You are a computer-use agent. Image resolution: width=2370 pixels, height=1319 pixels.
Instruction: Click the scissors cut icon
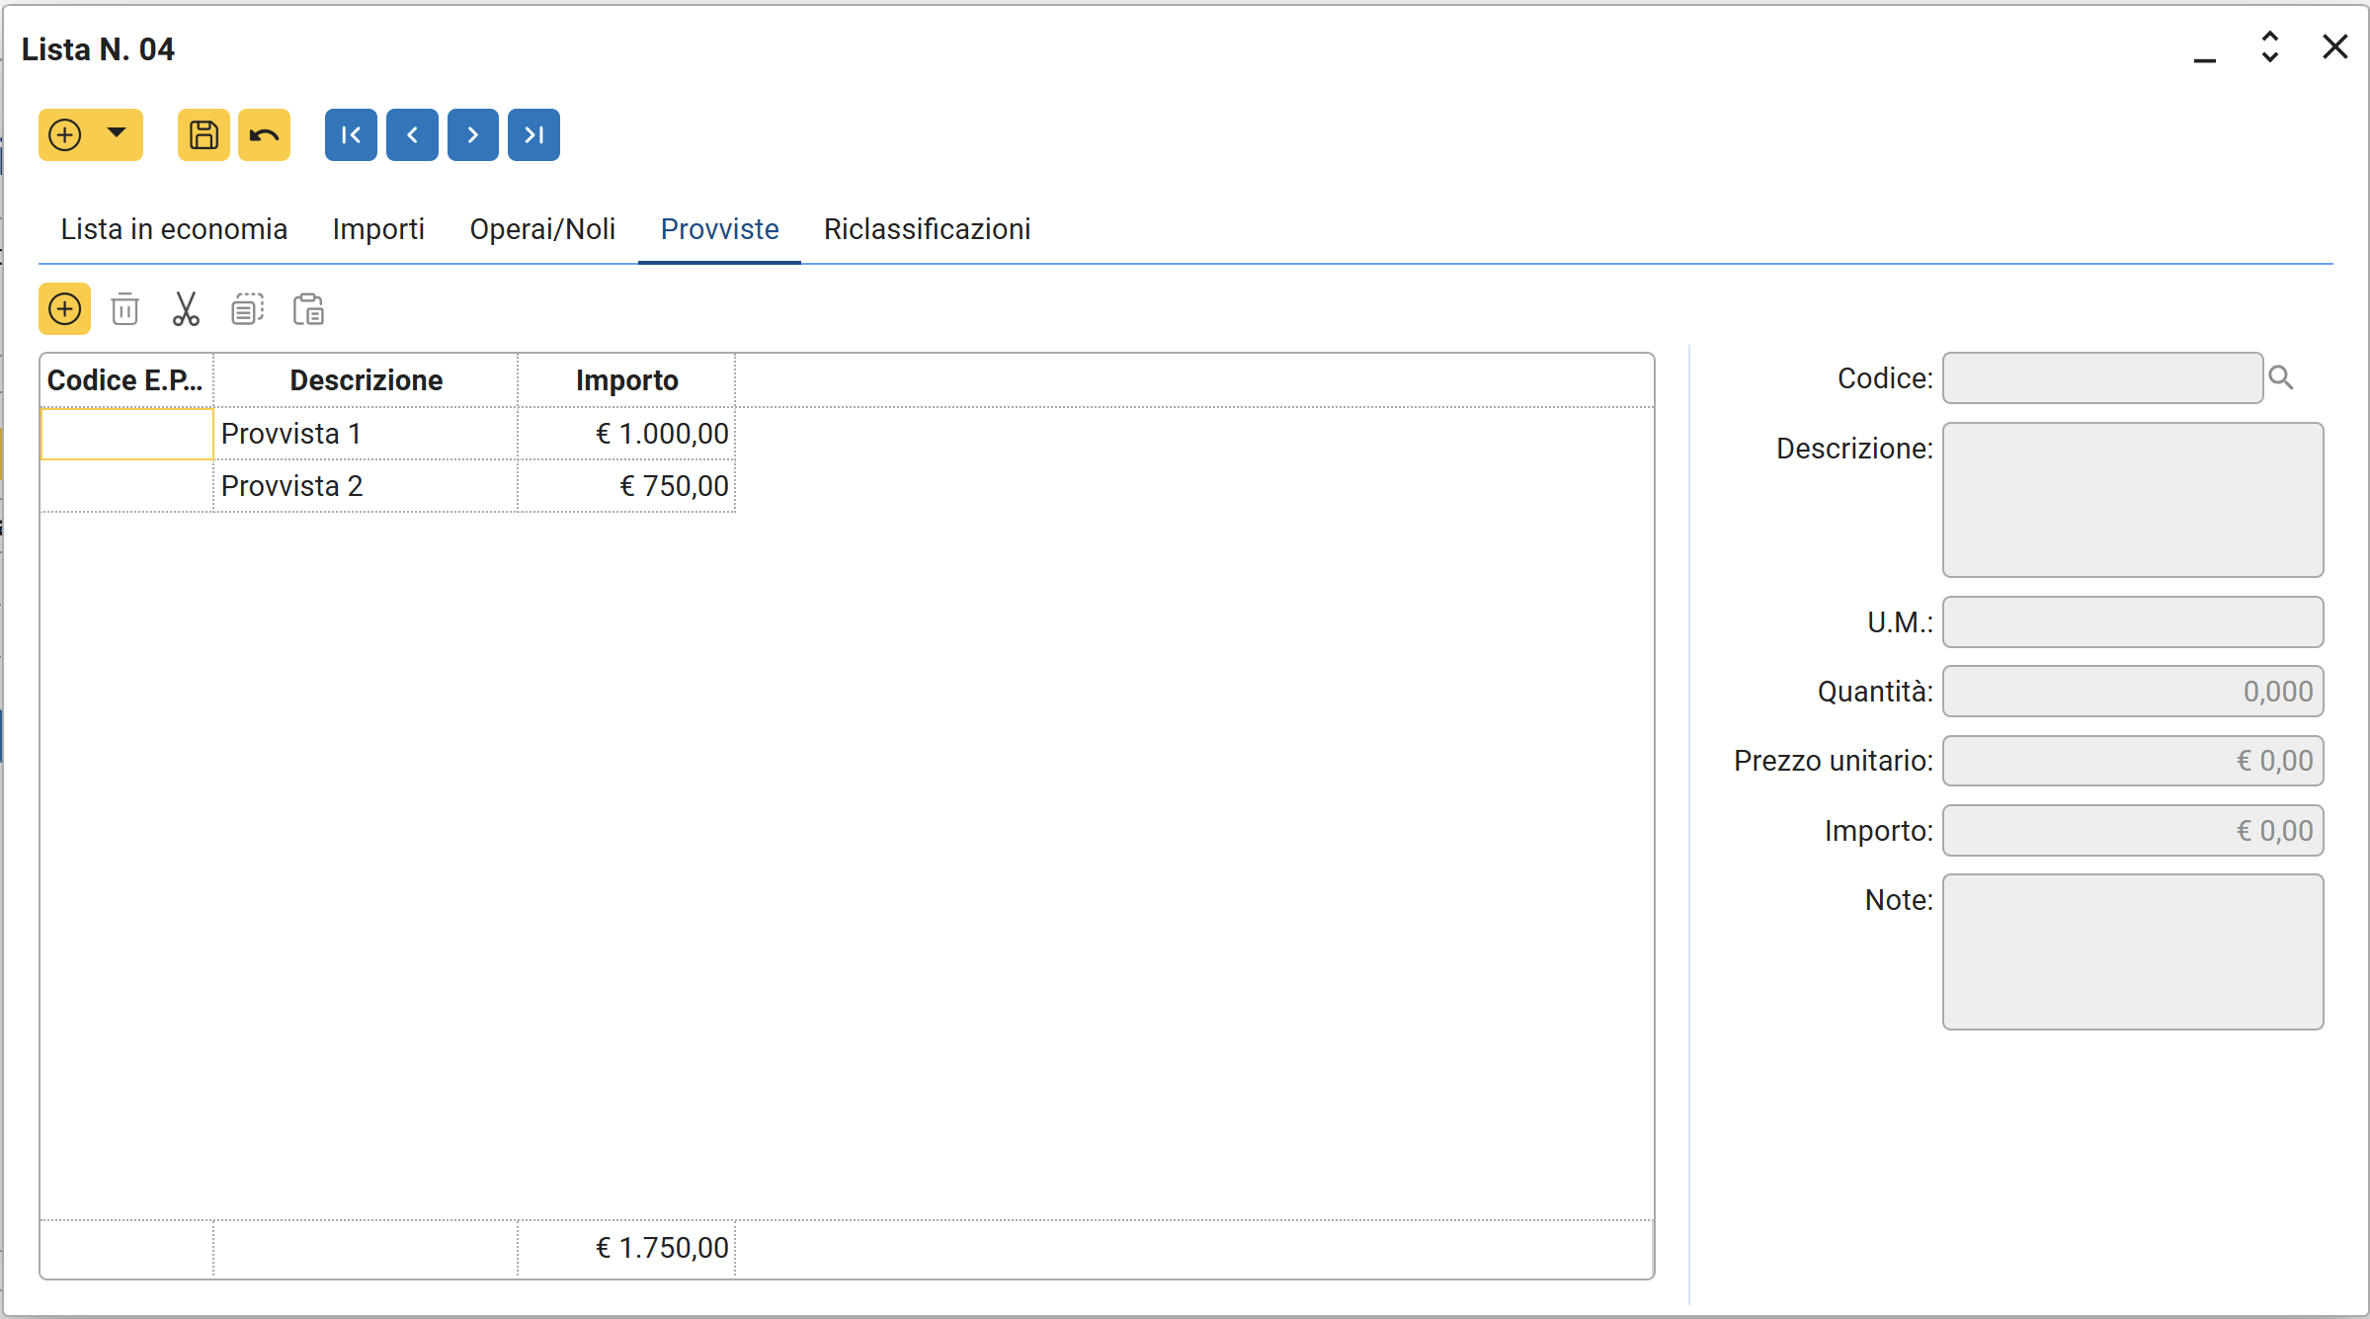click(x=186, y=309)
